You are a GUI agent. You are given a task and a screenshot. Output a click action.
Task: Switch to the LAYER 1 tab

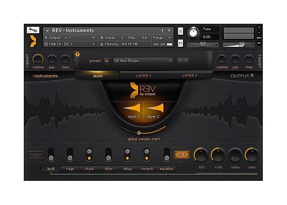point(144,76)
